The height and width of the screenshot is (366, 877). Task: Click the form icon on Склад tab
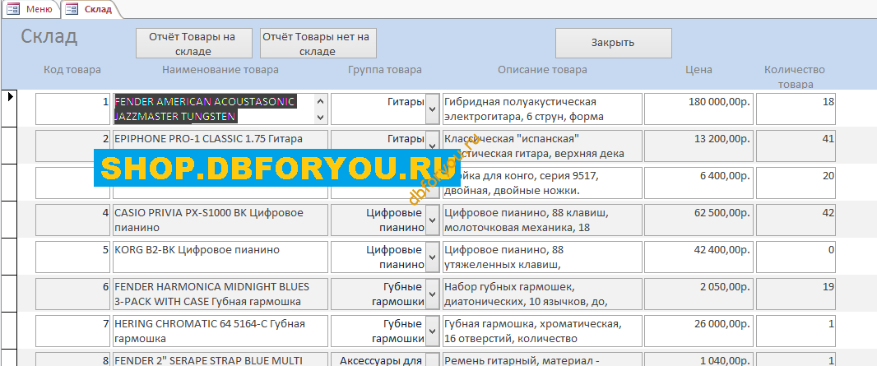[72, 9]
